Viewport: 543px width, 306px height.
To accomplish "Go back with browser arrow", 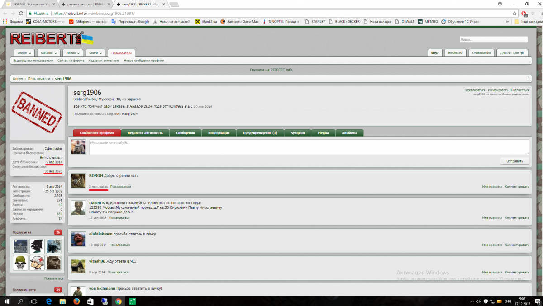I will [x=5, y=13].
